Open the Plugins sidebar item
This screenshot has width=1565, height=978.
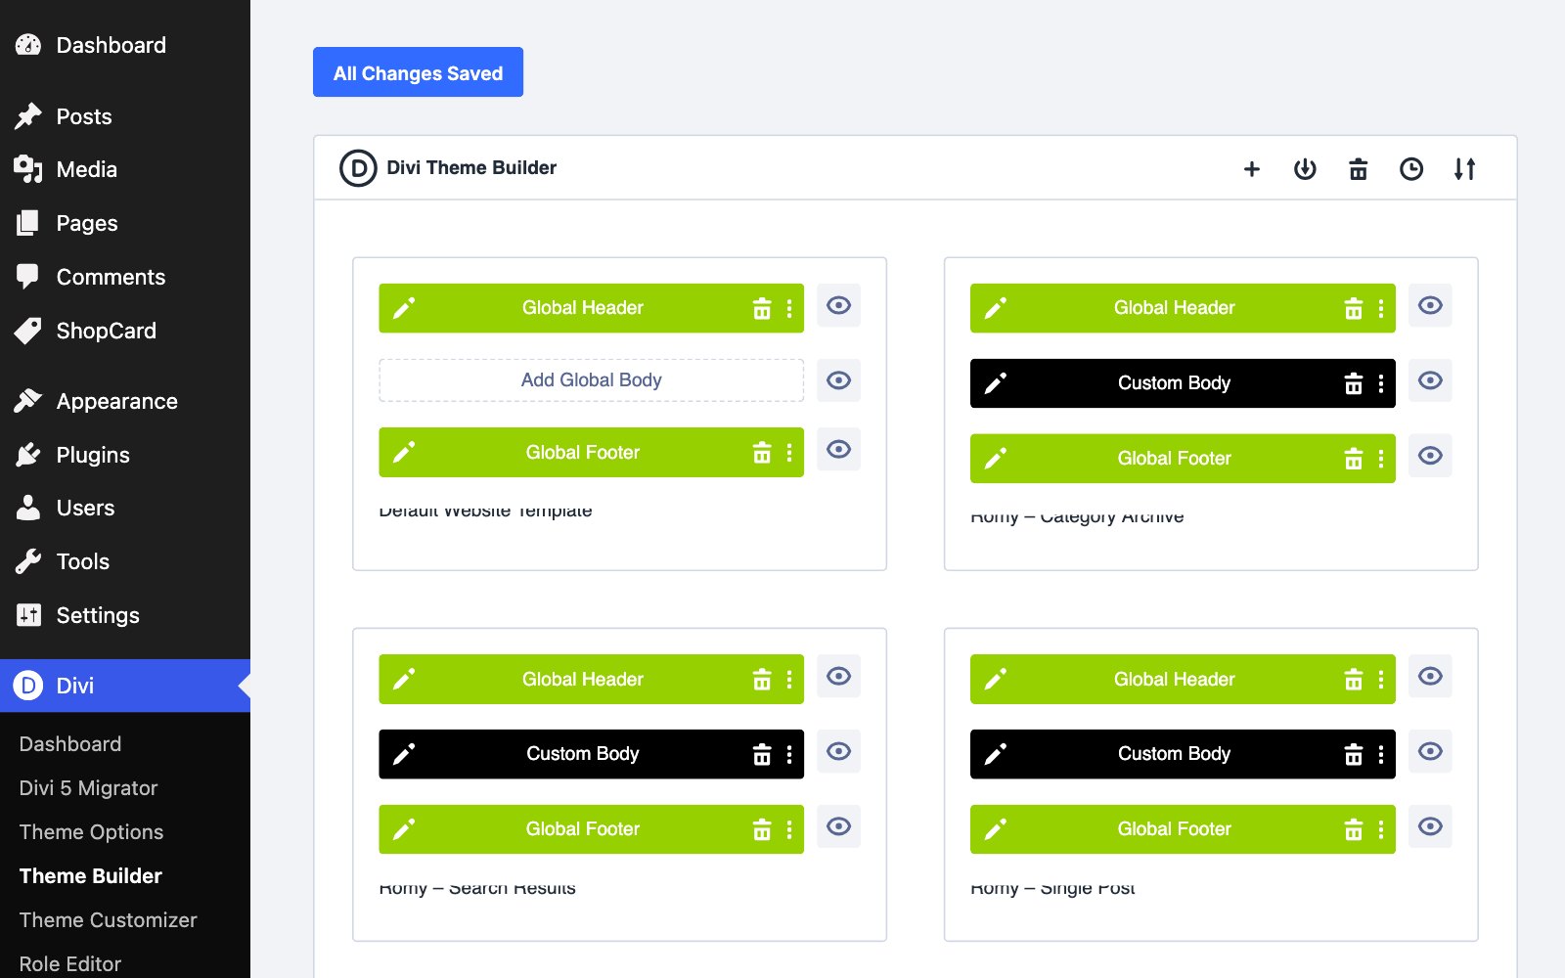125,455
